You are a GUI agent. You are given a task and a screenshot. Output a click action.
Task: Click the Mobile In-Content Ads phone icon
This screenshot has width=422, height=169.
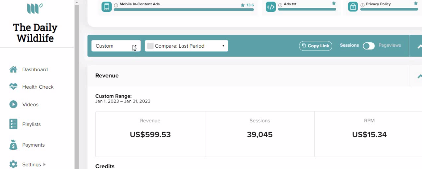pos(106,7)
